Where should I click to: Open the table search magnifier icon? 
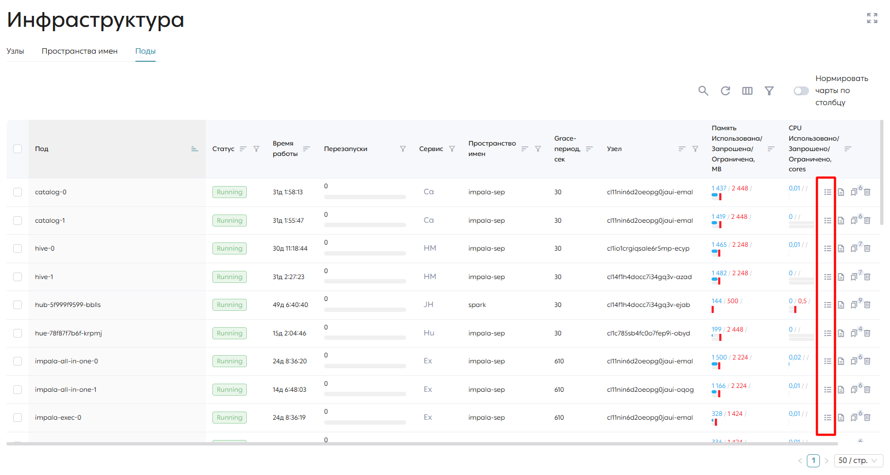[x=703, y=91]
